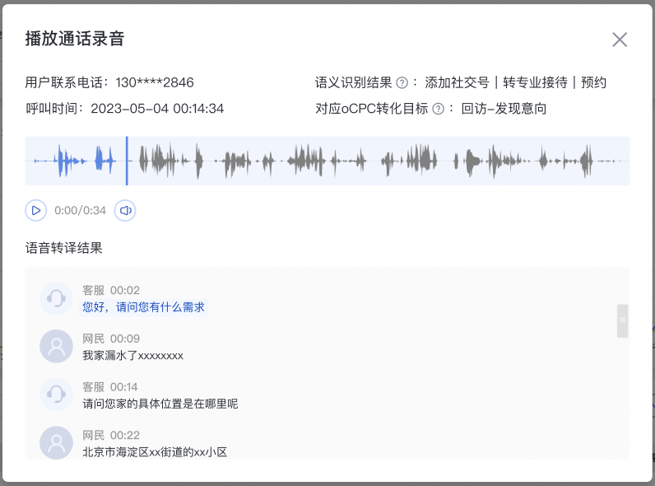
Task: Click customer service headset avatar at 00:14
Action: 56,395
